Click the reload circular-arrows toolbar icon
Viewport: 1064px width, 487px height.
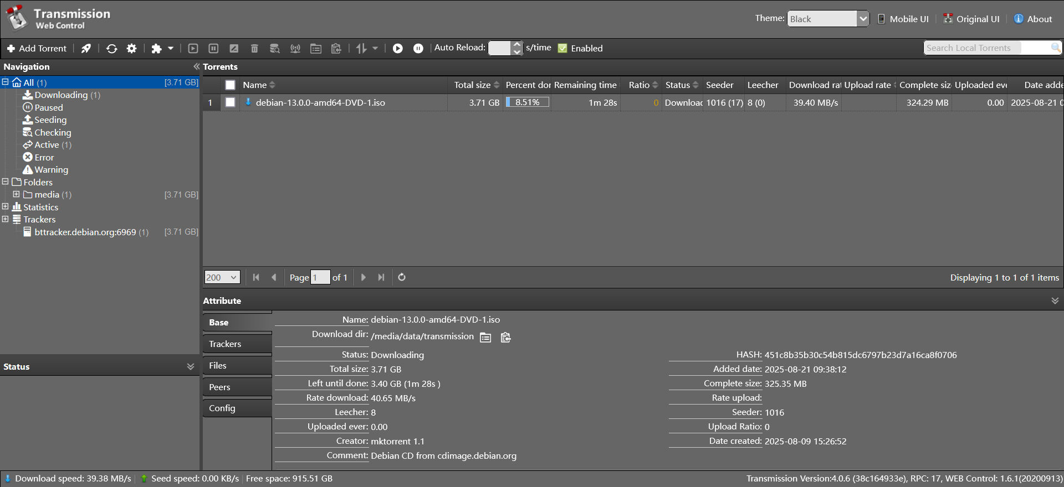click(x=112, y=49)
